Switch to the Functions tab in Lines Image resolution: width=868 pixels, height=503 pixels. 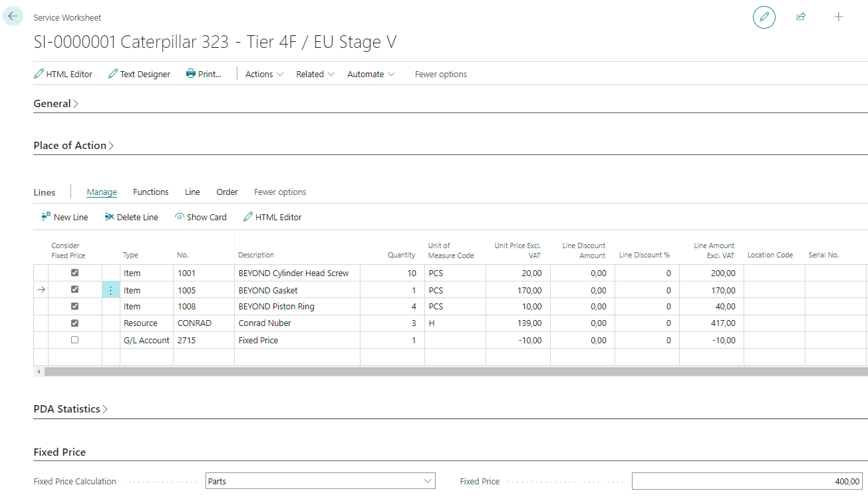click(x=150, y=192)
